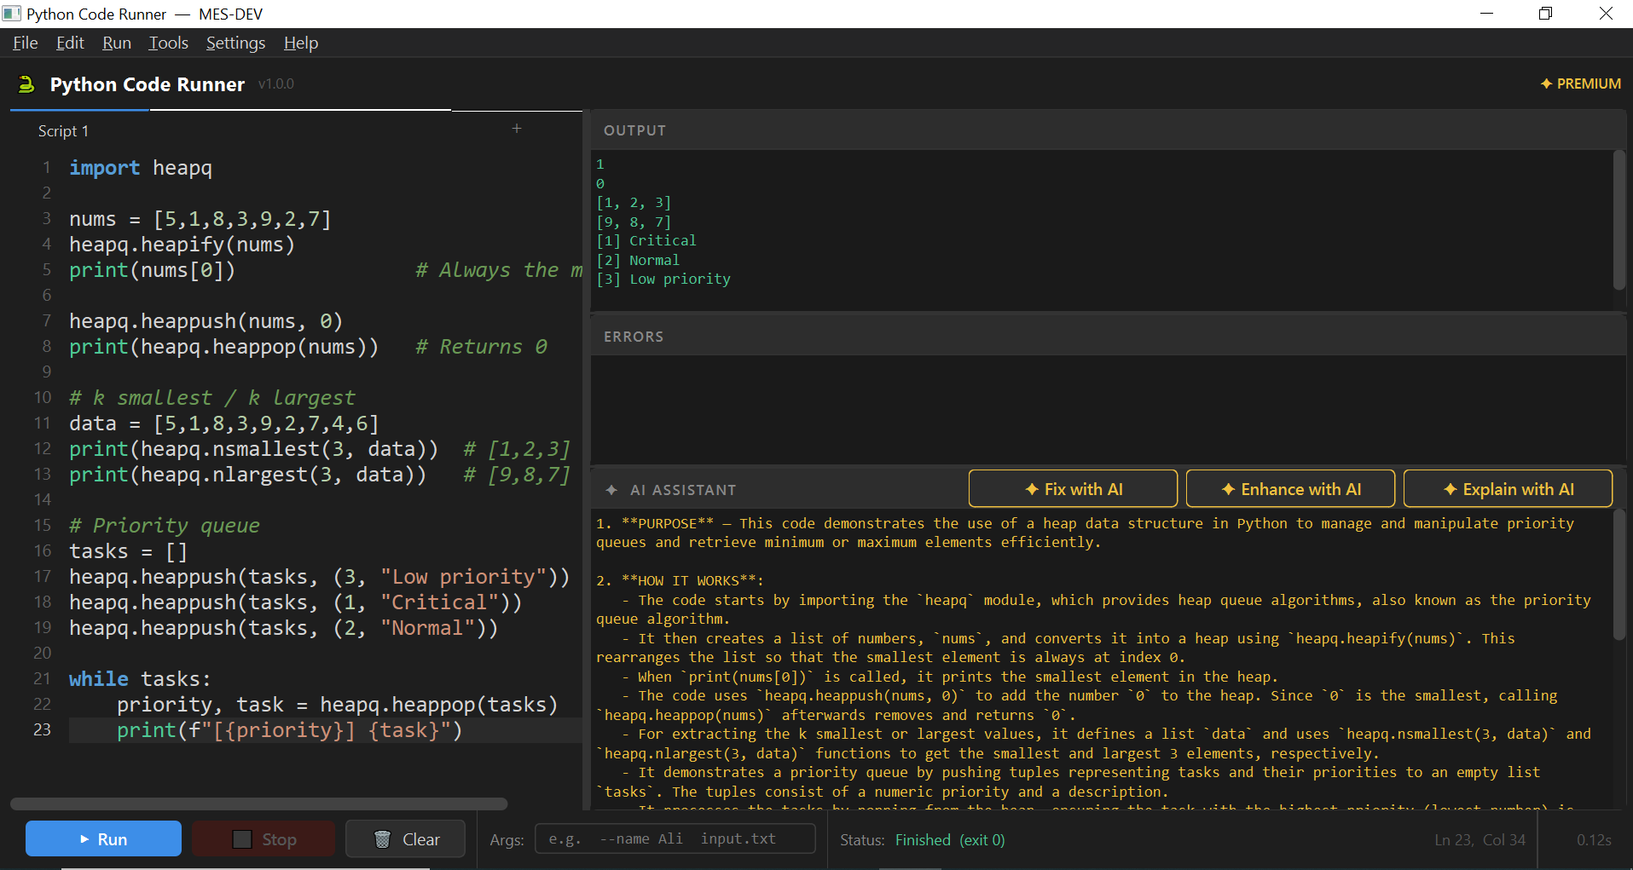Click the Enhance with AI button
1633x870 pixels.
pyautogui.click(x=1290, y=489)
